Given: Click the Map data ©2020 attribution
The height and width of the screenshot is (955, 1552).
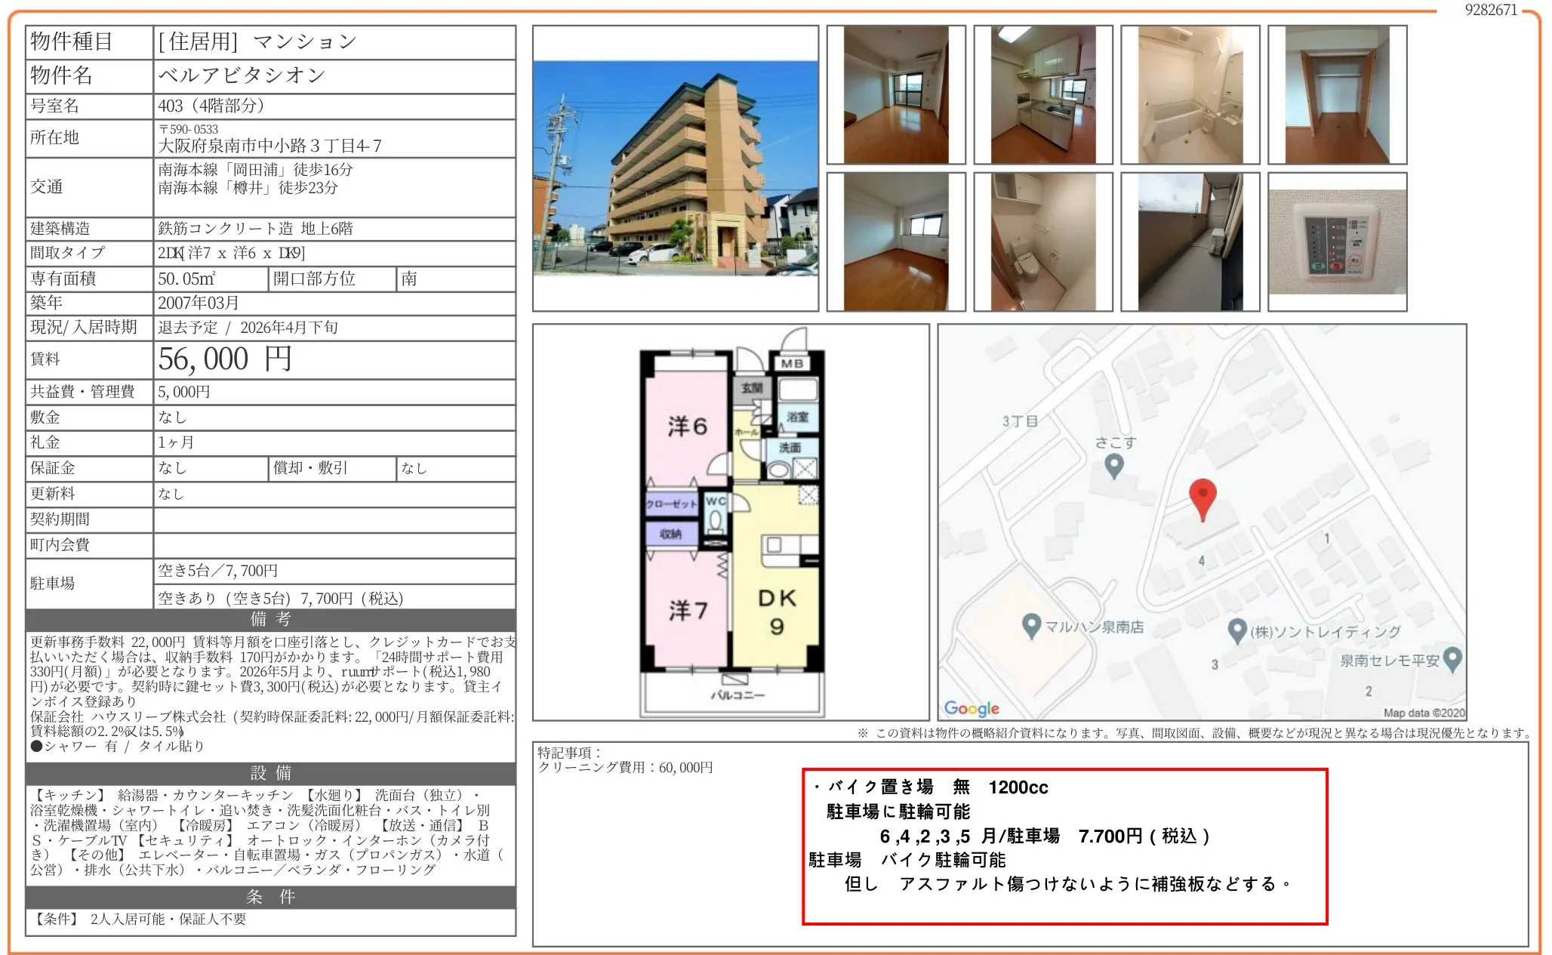Looking at the screenshot, I should point(1423,712).
